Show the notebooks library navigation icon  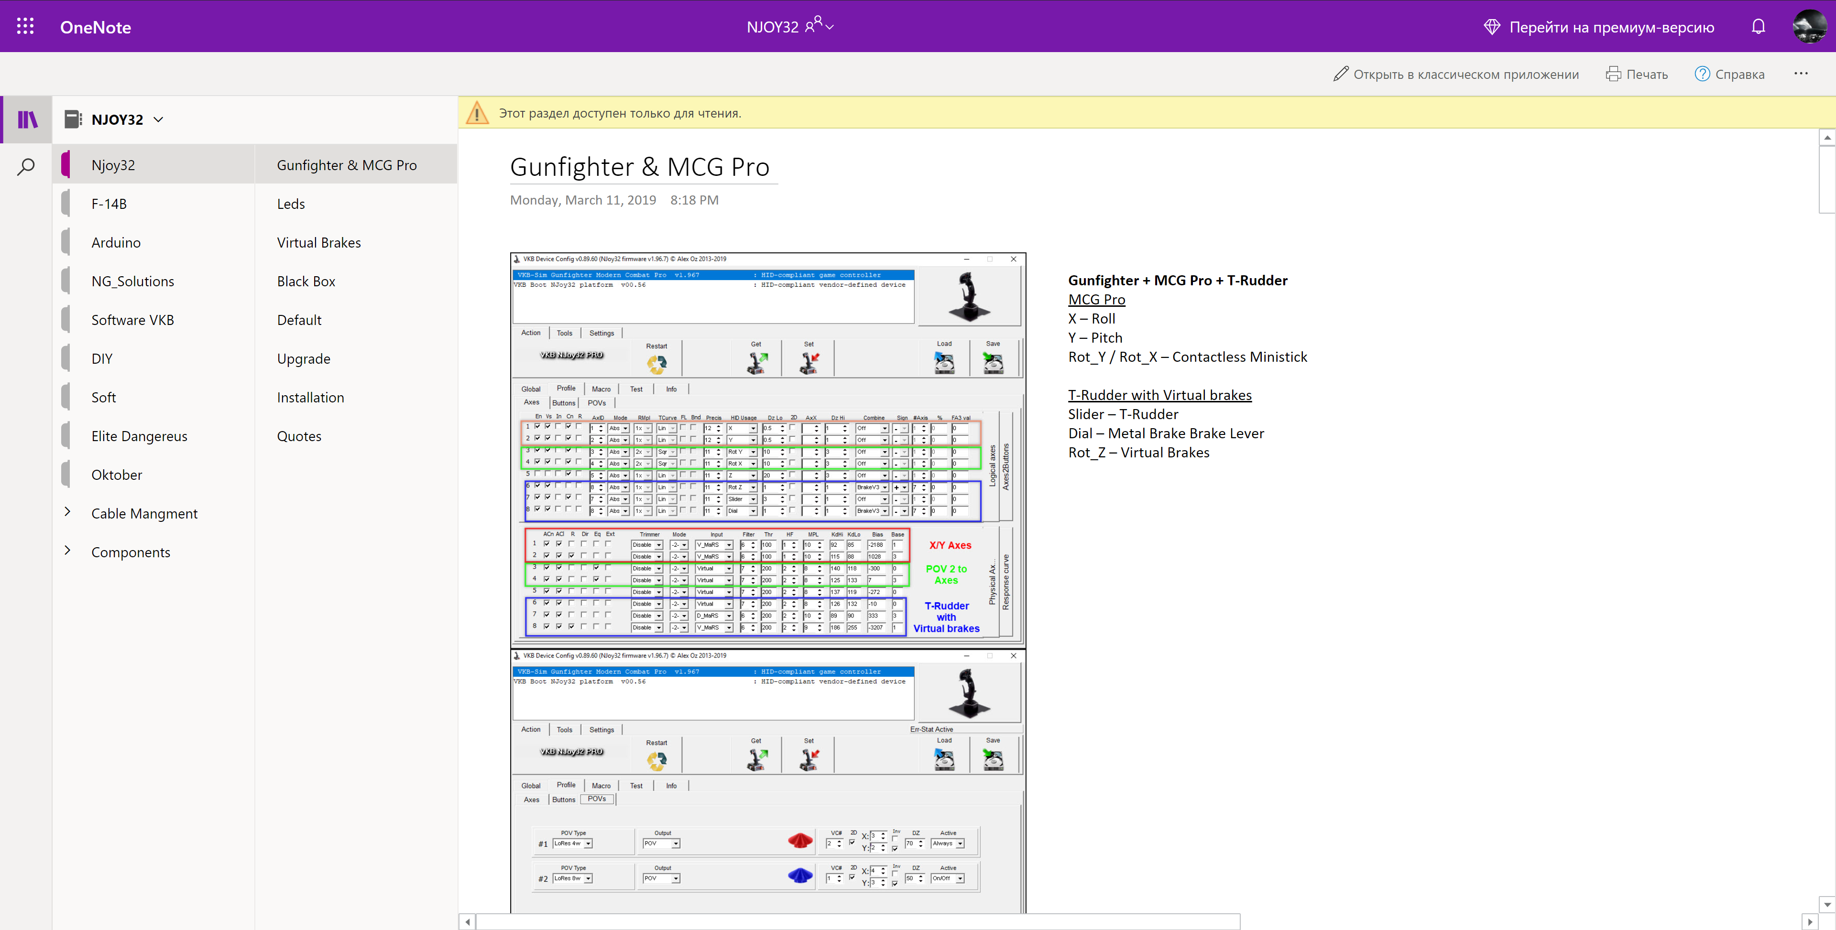(x=27, y=119)
